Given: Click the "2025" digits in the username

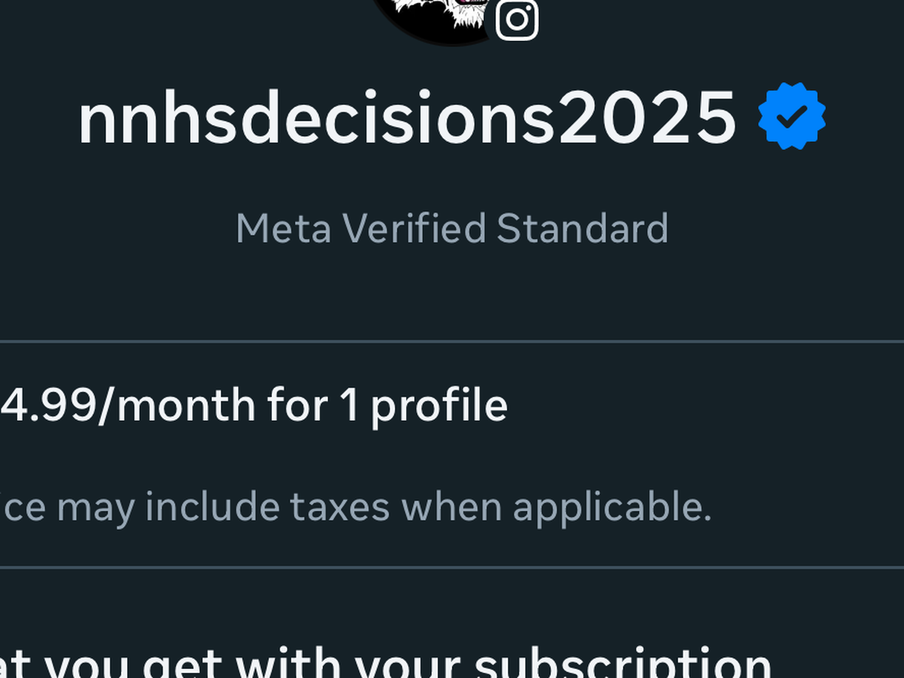Looking at the screenshot, I should click(646, 118).
